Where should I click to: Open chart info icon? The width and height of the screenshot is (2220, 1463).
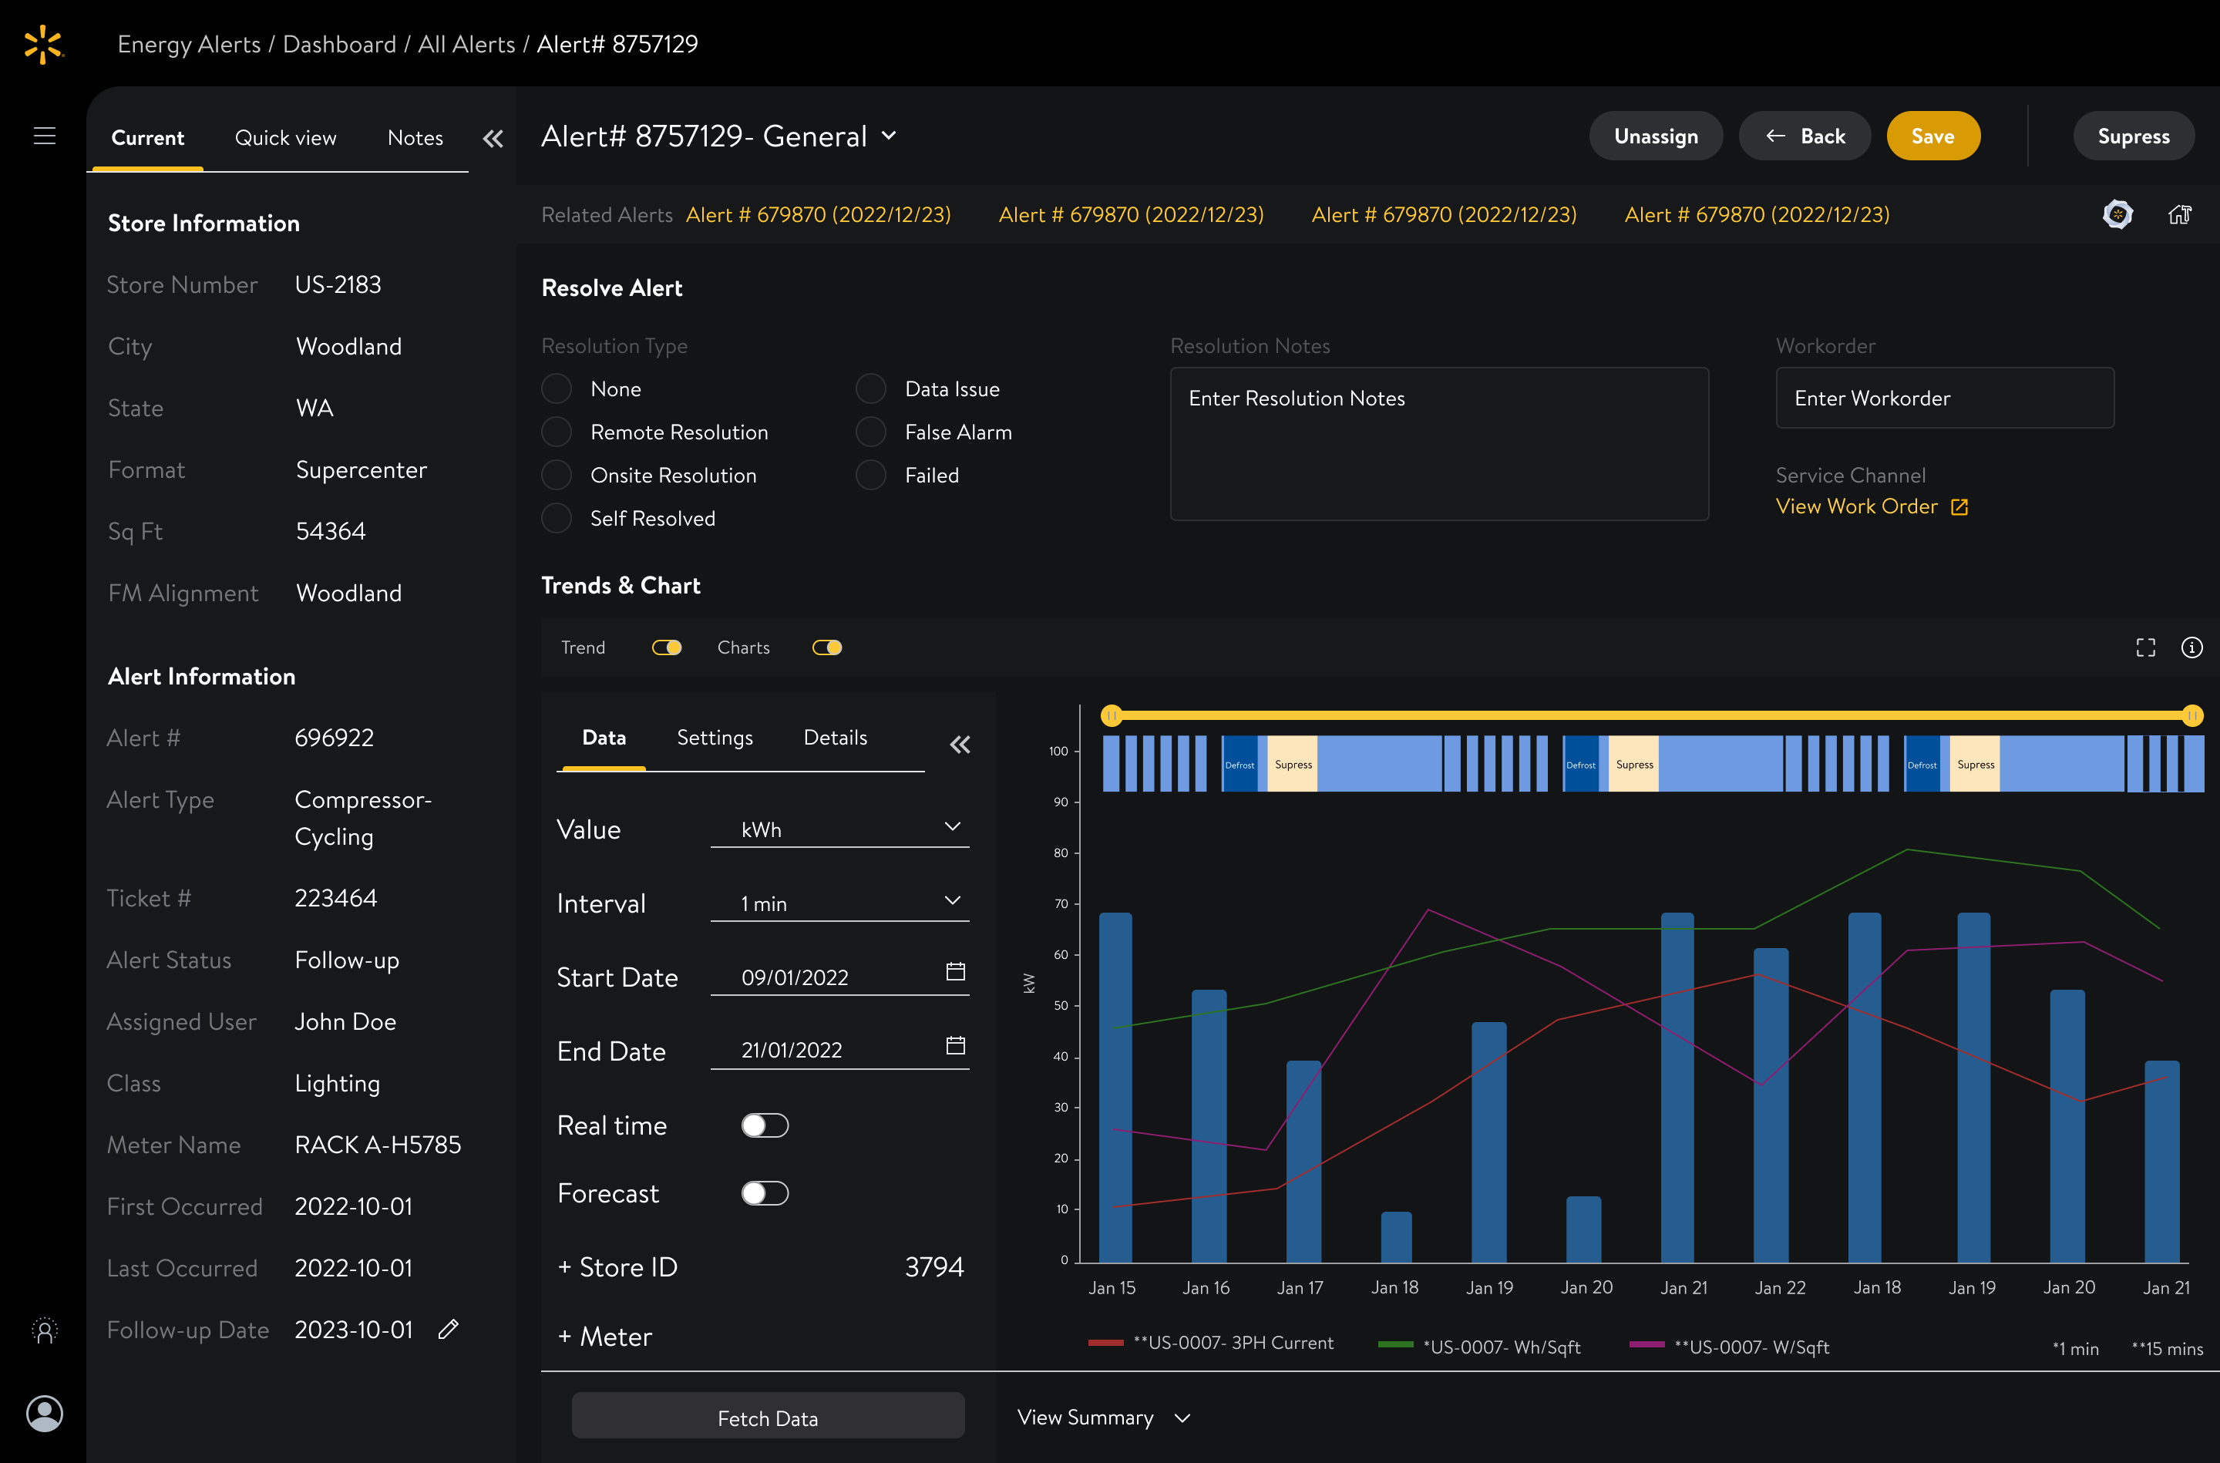2191,647
